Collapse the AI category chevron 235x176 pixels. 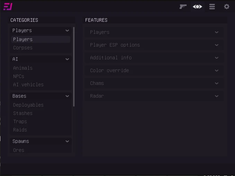tap(67, 59)
